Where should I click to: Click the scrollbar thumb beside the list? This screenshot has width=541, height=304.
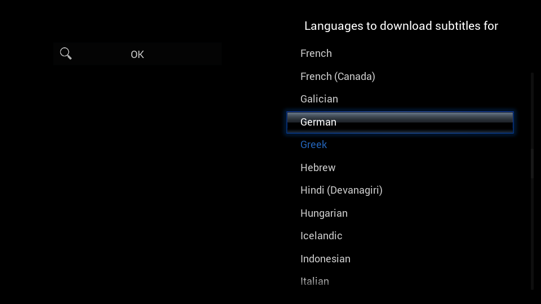tap(532, 163)
